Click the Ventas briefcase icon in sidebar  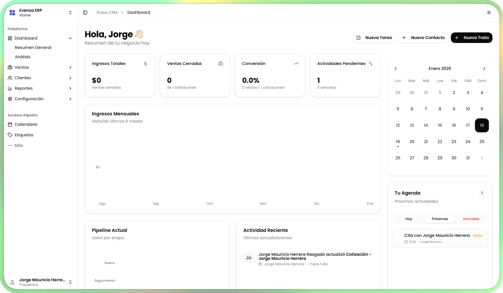10,67
